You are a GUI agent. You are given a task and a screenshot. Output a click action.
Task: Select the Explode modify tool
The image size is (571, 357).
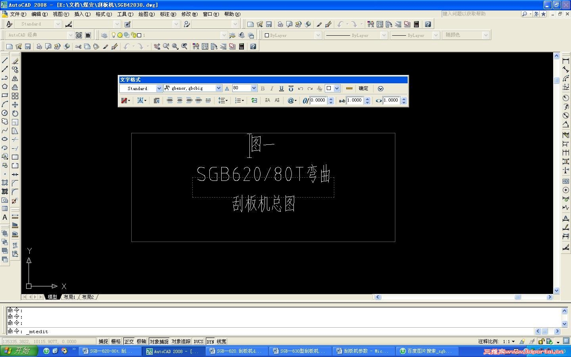click(x=15, y=200)
